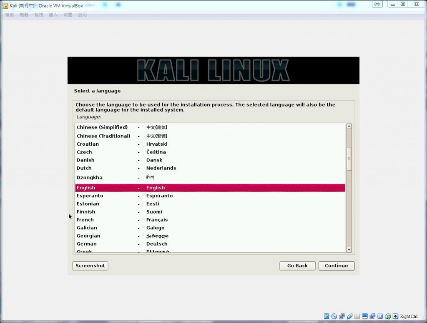Image resolution: width=427 pixels, height=323 pixels.
Task: Click the hard disk activity status icon
Action: [327, 316]
